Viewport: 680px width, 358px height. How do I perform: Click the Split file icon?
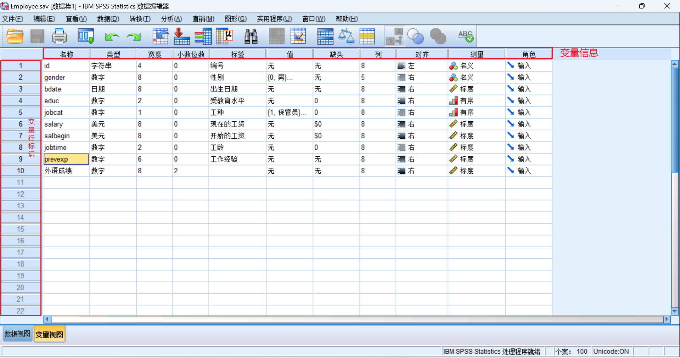coord(325,36)
